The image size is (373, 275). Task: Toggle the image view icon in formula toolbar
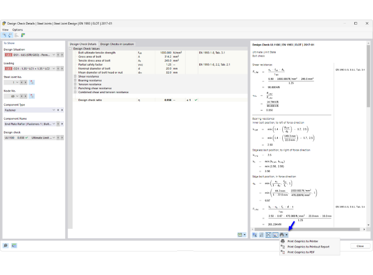tap(275, 235)
